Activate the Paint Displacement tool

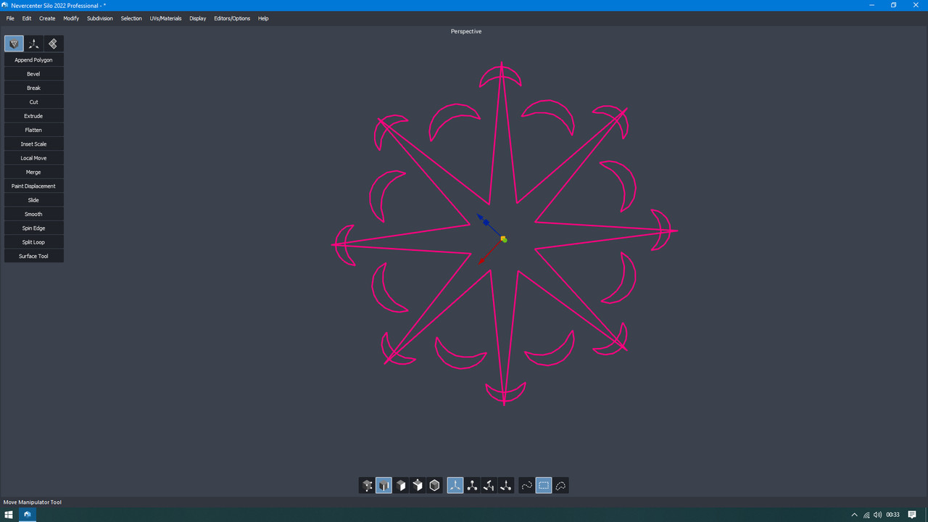tap(34, 186)
